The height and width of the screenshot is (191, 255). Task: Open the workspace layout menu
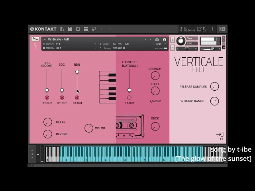tap(86, 29)
